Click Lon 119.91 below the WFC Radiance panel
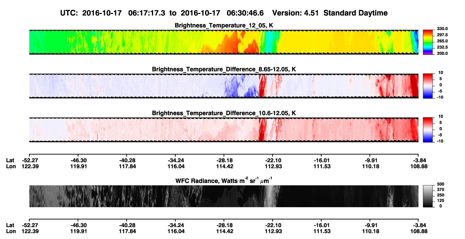The height and width of the screenshot is (239, 465). 78,231
